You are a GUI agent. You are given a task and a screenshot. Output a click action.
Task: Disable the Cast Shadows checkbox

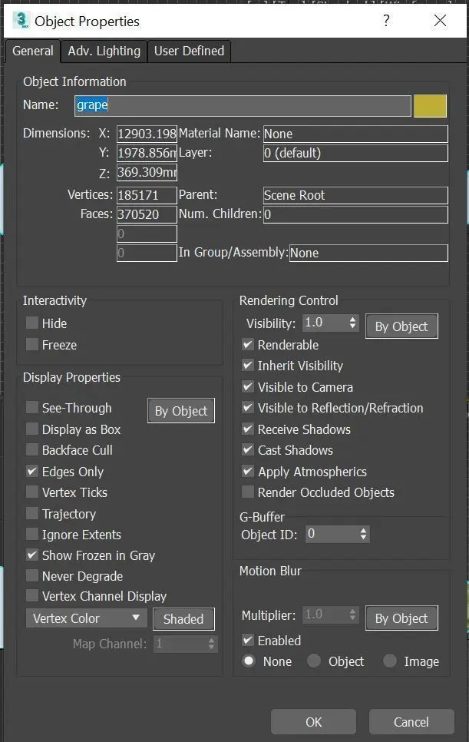pos(248,450)
